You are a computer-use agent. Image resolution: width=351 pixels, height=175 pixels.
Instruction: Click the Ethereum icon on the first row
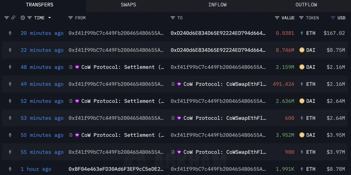point(10,33)
